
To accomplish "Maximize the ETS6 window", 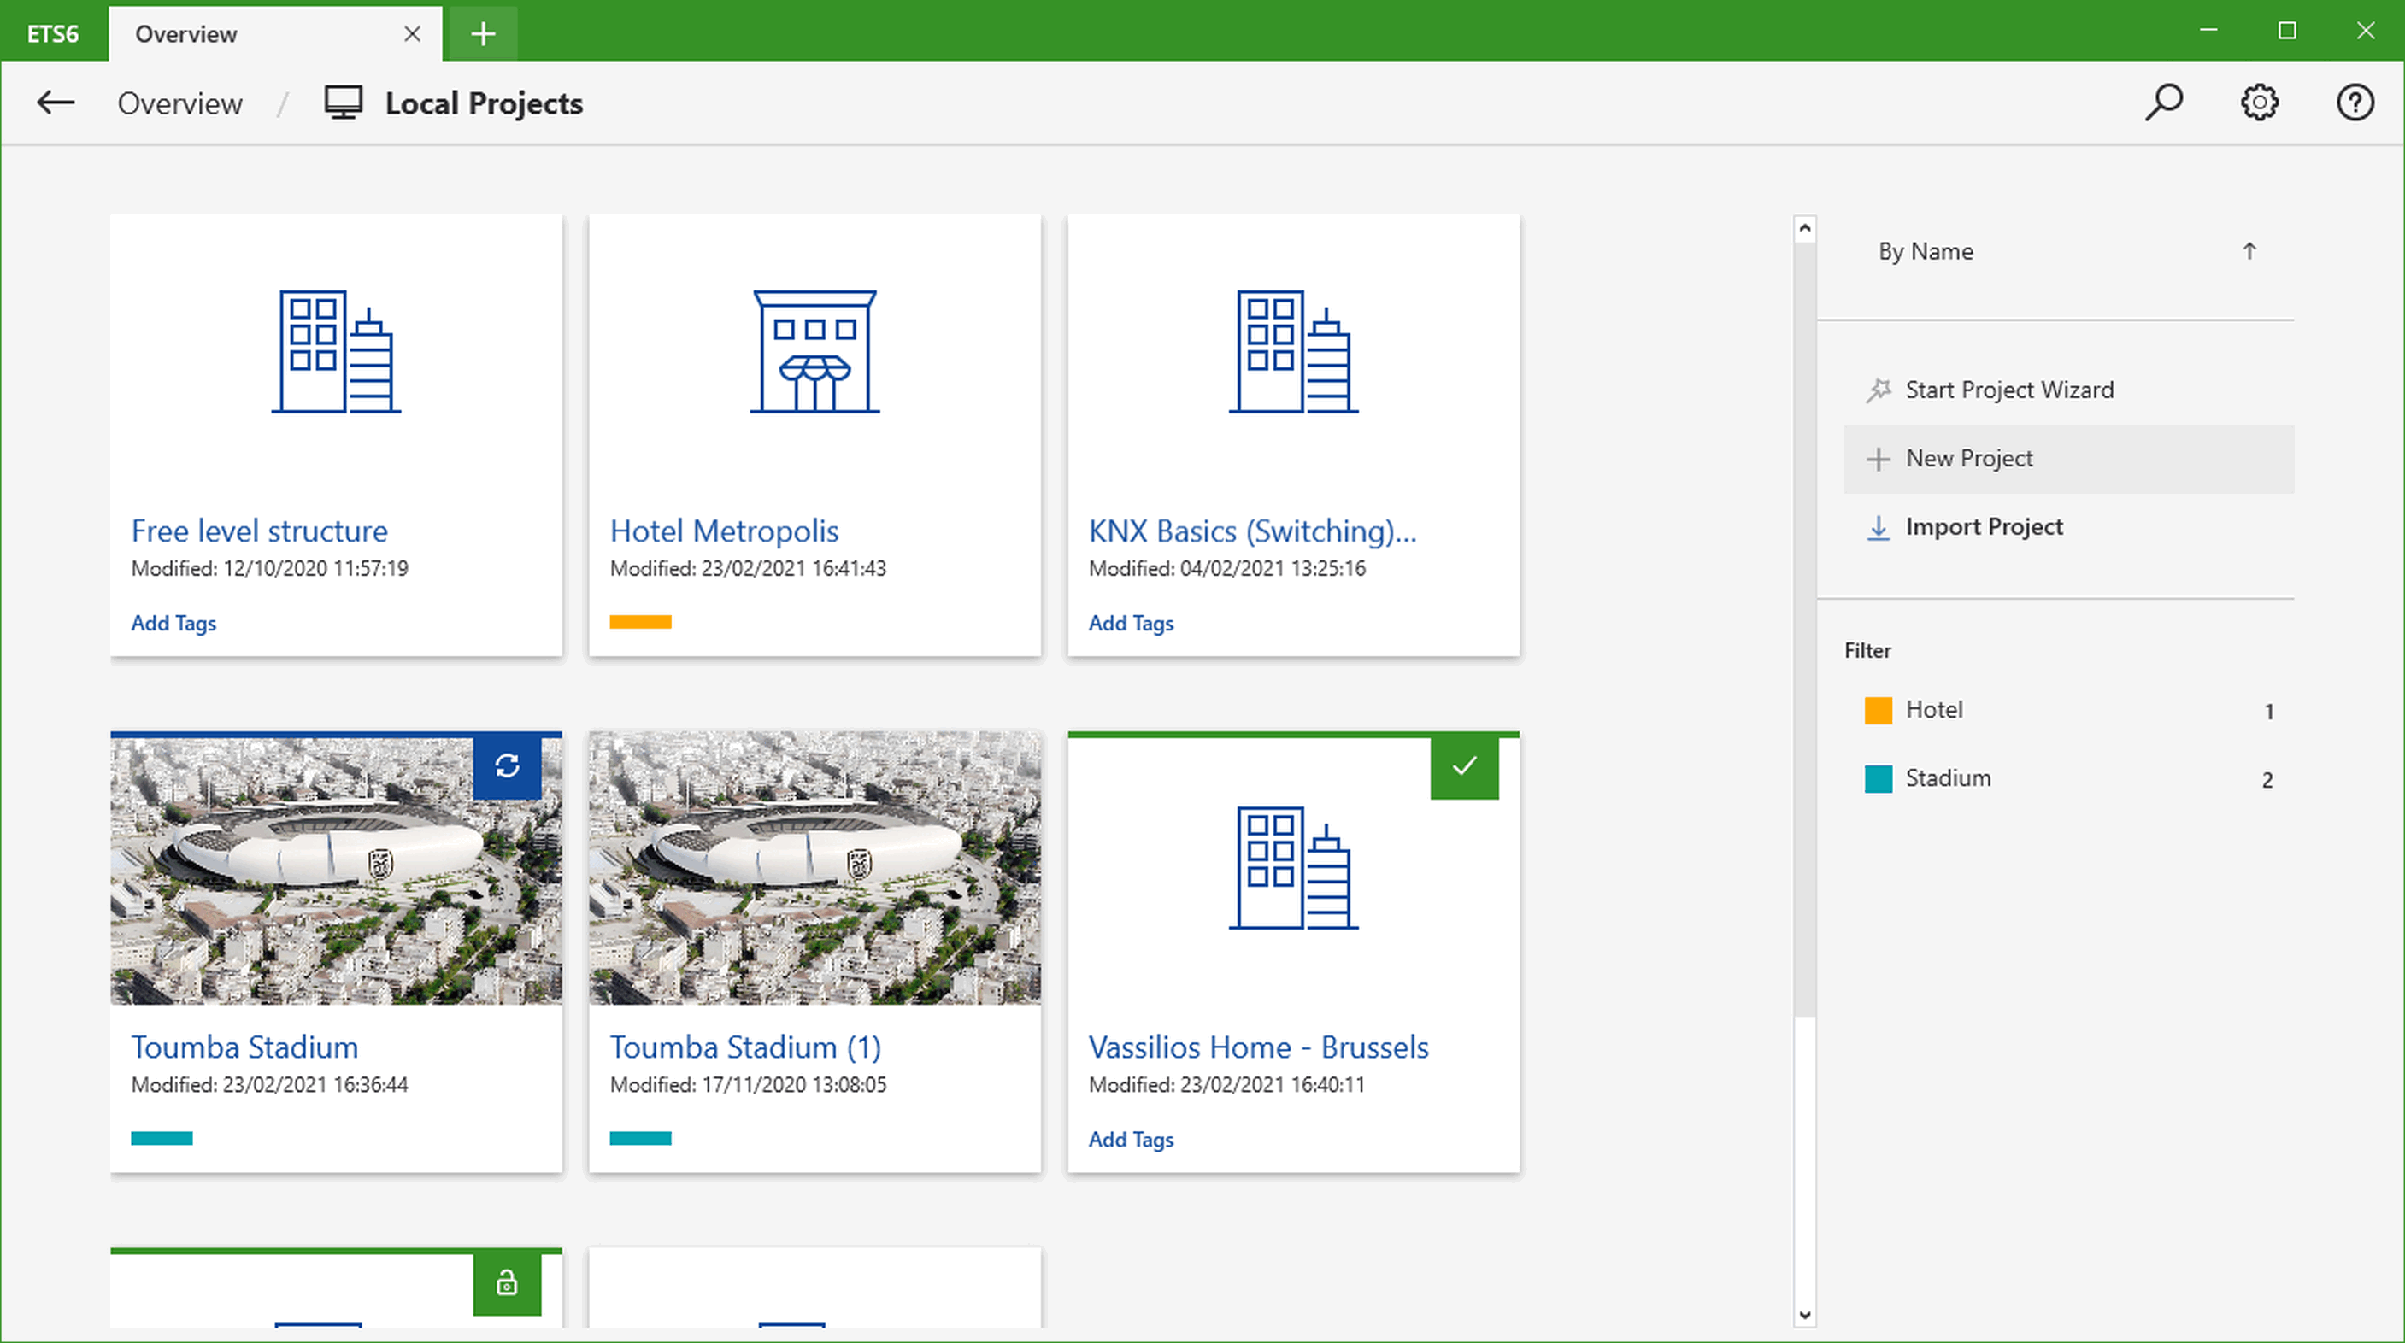I will (2286, 31).
